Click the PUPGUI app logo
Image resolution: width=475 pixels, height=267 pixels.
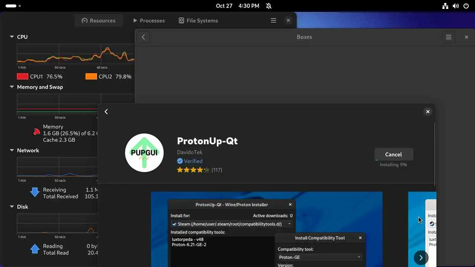coord(144,153)
